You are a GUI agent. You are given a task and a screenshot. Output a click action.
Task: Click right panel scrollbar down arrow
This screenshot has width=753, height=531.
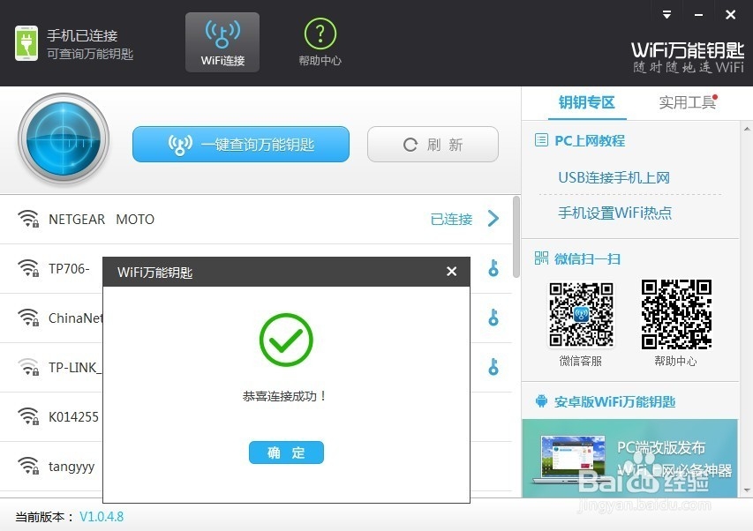(x=747, y=490)
